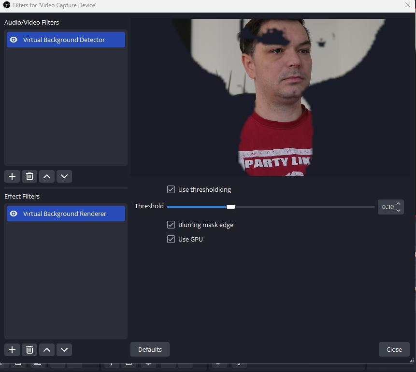The height and width of the screenshot is (372, 416).
Task: Turn off Blurring mask edge
Action: coord(171,225)
